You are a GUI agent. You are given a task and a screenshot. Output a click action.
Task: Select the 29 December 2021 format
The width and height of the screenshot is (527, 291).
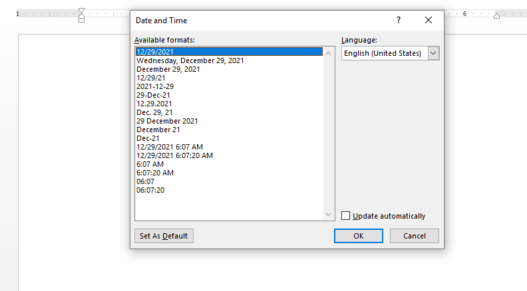coord(167,121)
